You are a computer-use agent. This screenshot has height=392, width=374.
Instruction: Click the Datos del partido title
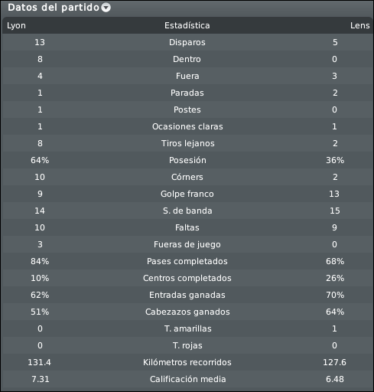pyautogui.click(x=54, y=8)
